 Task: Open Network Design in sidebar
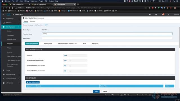[x=12, y=40]
